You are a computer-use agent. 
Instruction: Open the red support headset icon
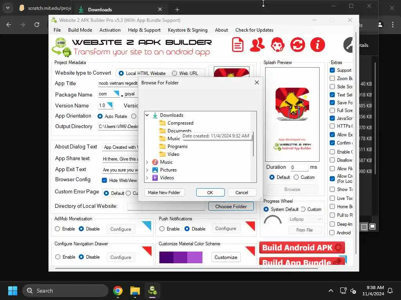click(x=278, y=45)
